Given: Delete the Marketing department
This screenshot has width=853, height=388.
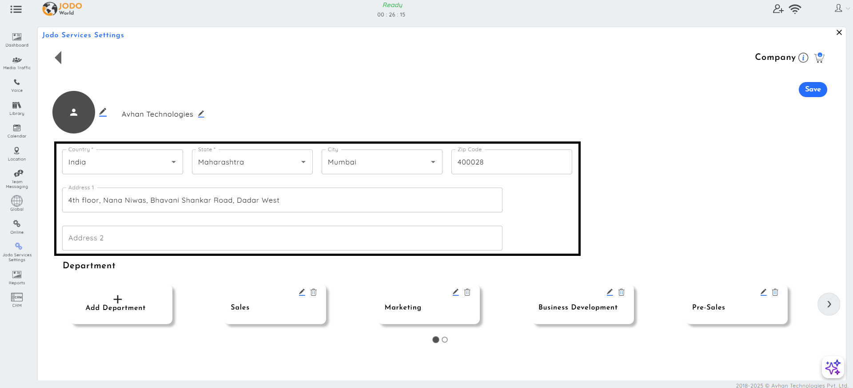Looking at the screenshot, I should pos(467,292).
